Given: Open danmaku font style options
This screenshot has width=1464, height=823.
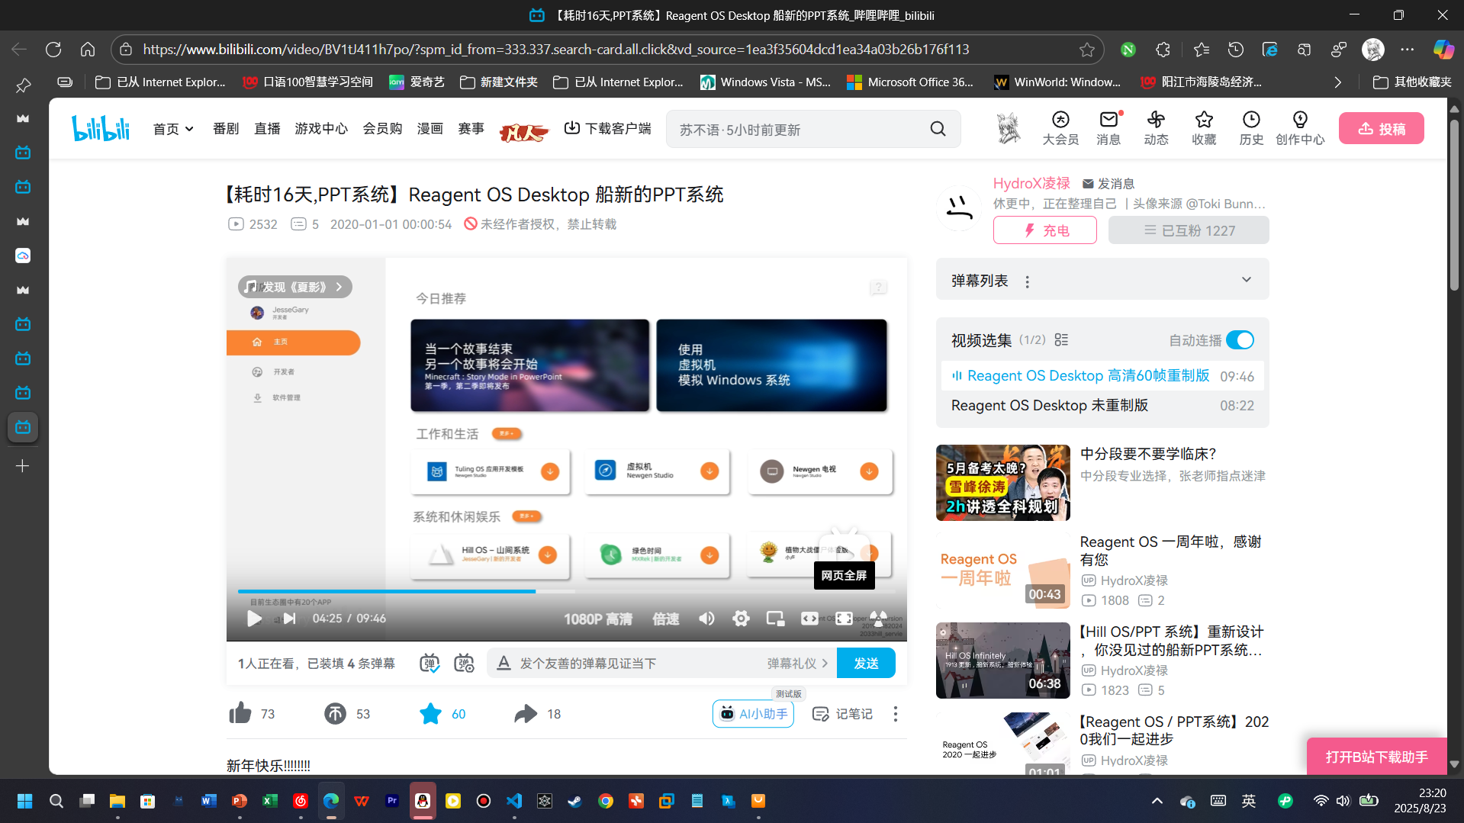Looking at the screenshot, I should 504,663.
